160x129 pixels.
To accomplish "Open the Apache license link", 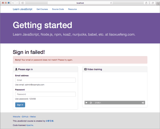I will [30, 125].
